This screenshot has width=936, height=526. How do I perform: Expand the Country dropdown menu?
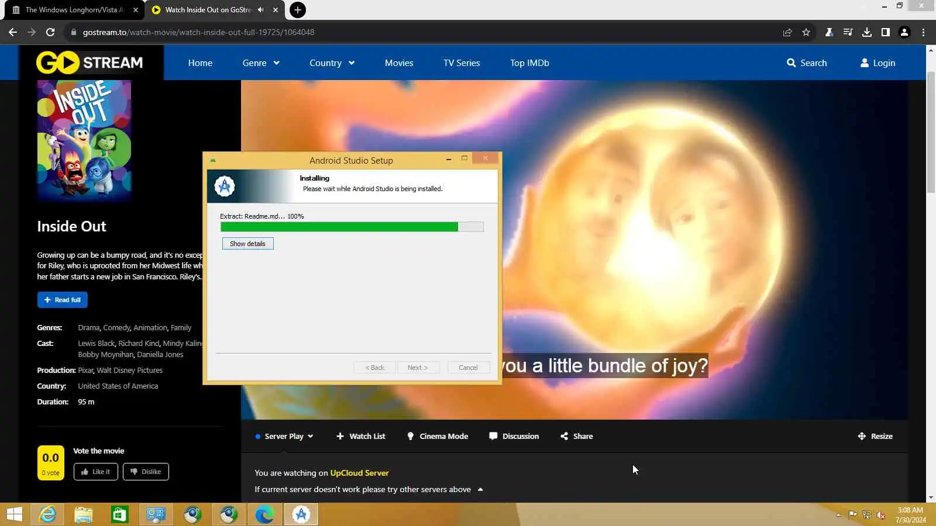tap(332, 63)
